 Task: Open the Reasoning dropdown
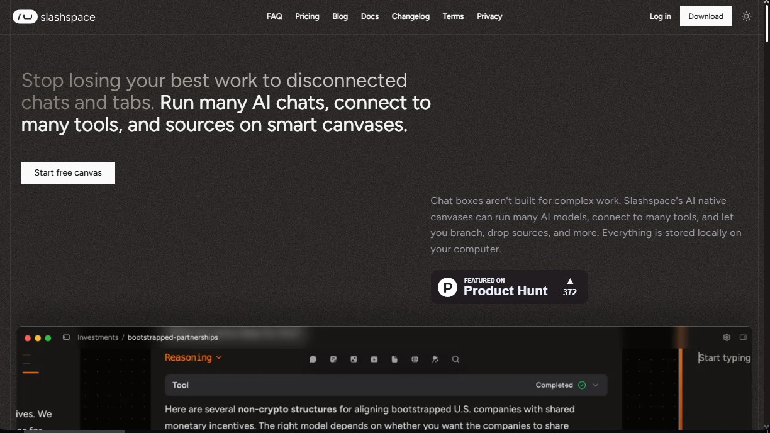[193, 357]
